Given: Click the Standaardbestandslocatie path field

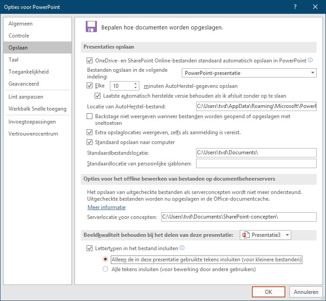Looking at the screenshot, I should (x=256, y=153).
